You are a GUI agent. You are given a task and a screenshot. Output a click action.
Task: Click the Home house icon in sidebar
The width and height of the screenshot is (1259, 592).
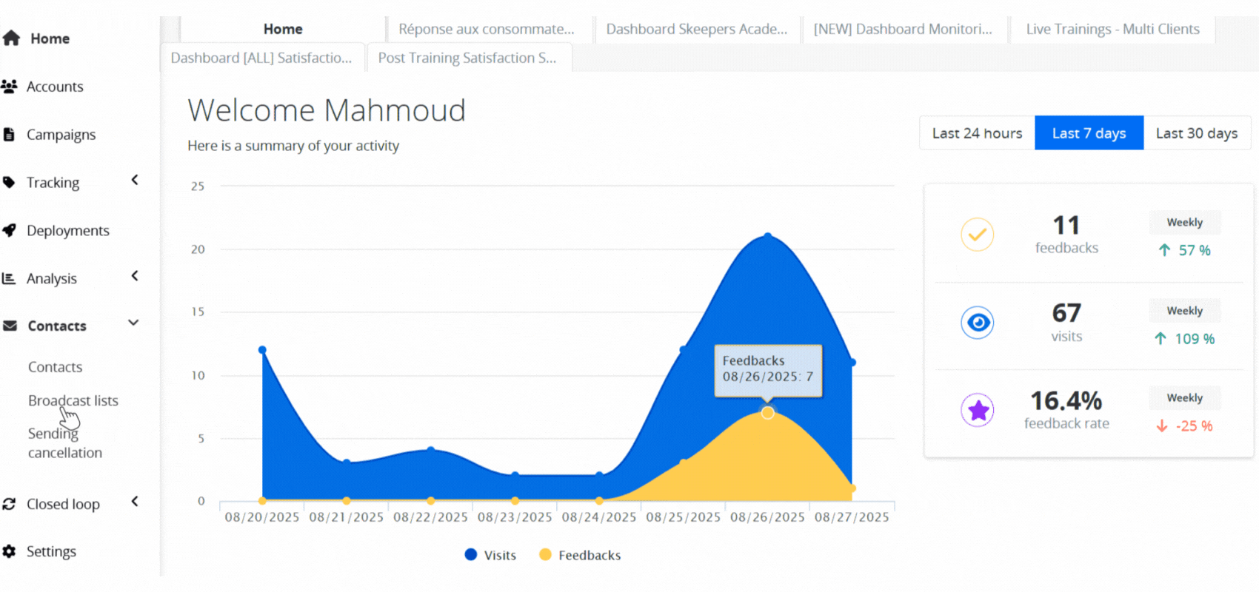point(11,38)
